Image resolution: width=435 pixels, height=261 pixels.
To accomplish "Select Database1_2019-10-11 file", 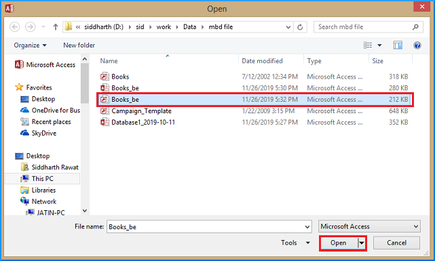I will point(254,122).
